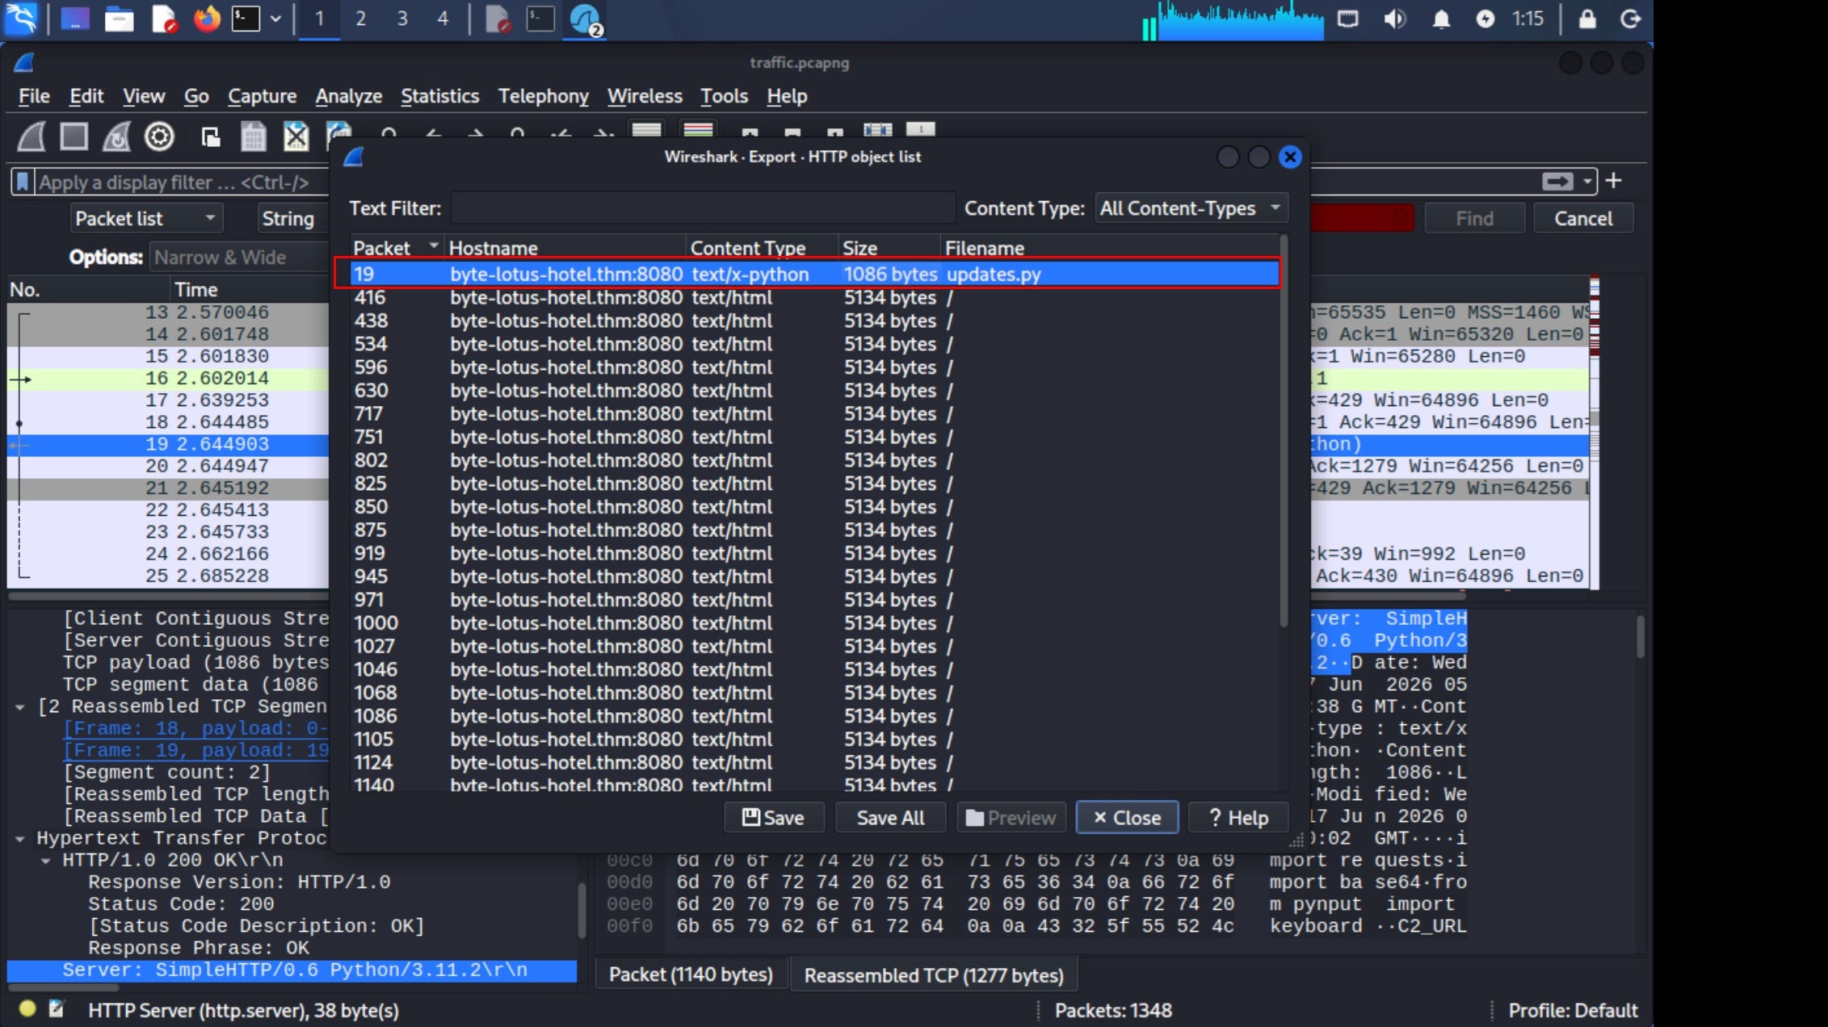The height and width of the screenshot is (1027, 1828).
Task: Stop capturing via the square toolbar icon
Action: click(74, 136)
